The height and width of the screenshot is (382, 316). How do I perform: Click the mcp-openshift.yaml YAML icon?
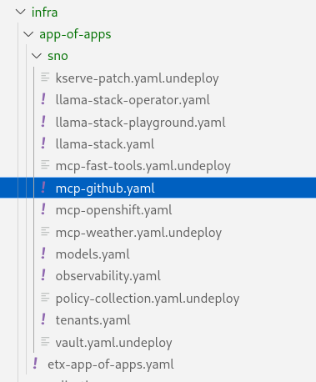coord(43,209)
